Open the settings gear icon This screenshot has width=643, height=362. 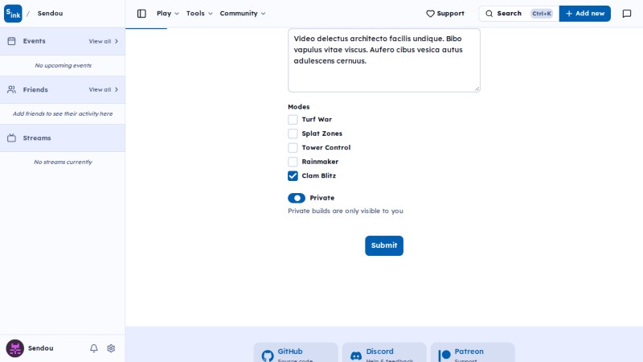click(111, 348)
